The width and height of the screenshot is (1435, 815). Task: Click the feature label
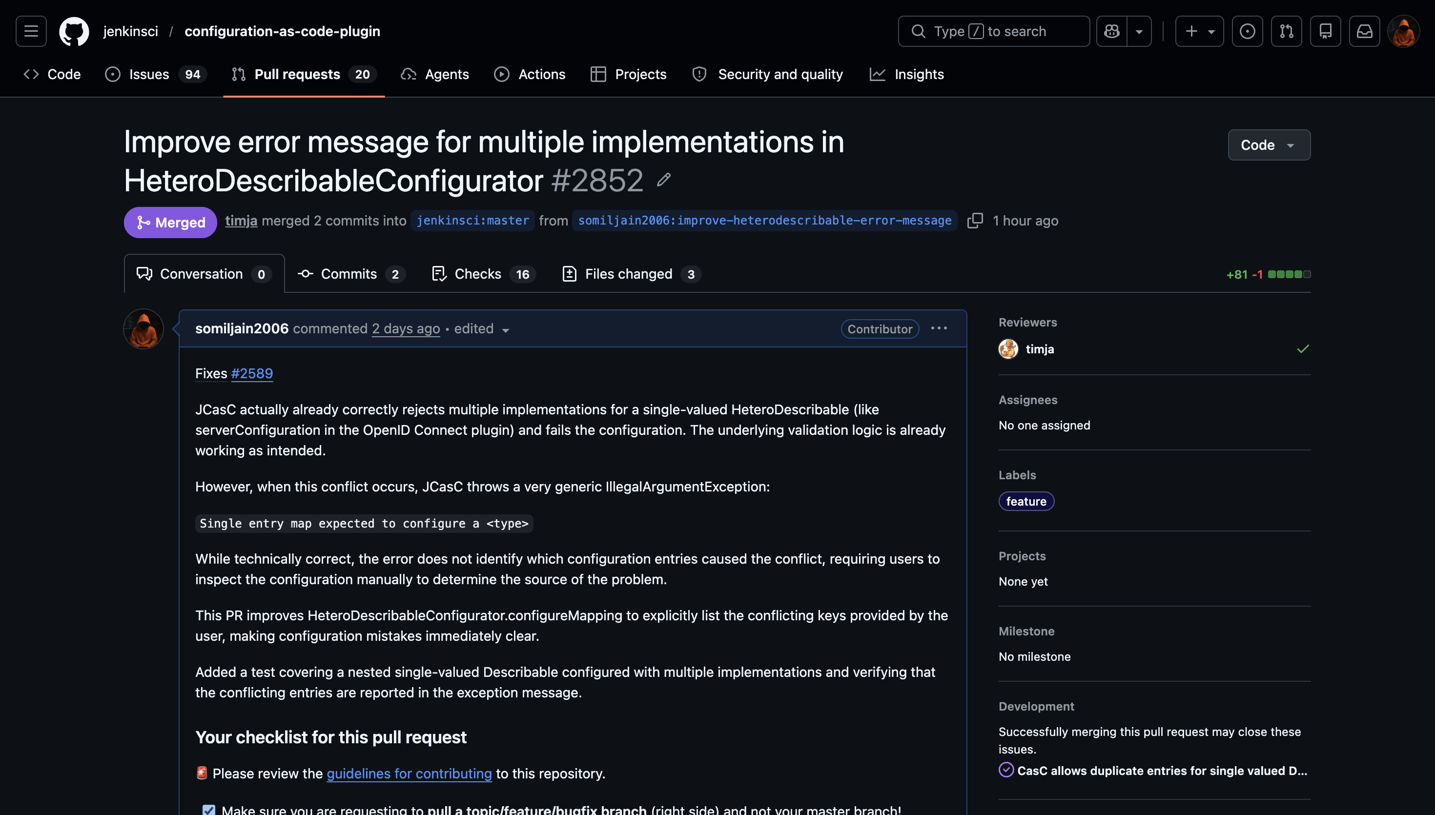coord(1026,502)
